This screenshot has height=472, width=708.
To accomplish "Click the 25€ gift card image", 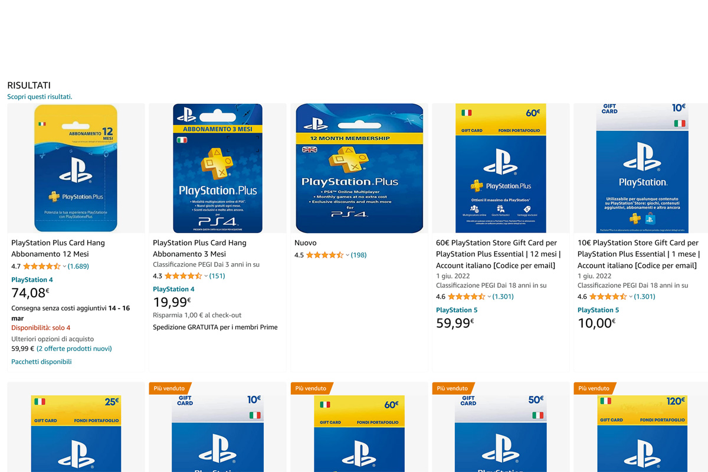I will [76, 434].
